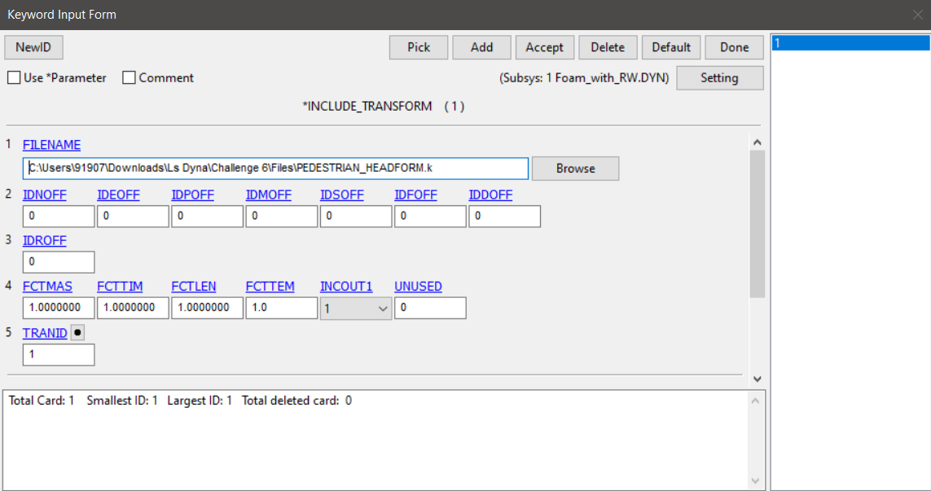Click the IDNOFF field label link
The height and width of the screenshot is (491, 931).
44,195
